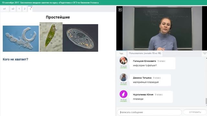Screen dimensions: 207x116
Task: Open slide tab o1
Action: coord(5,9)
